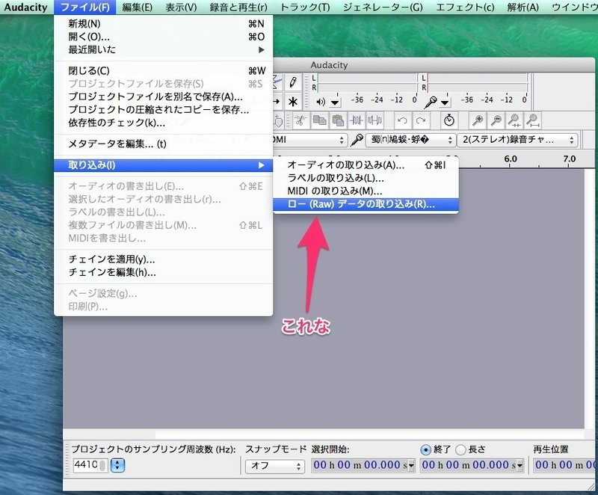Open エフェクト(c) menu
Screen dimensions: 598x495
[x=465, y=7]
